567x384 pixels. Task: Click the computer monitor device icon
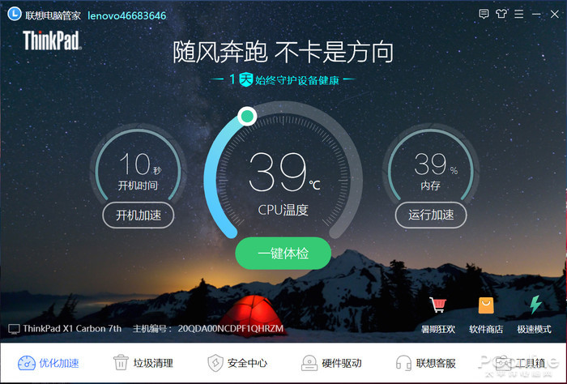point(14,329)
